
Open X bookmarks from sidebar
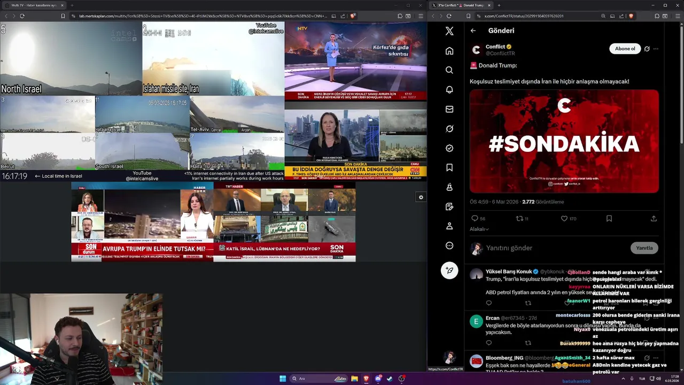point(449,168)
